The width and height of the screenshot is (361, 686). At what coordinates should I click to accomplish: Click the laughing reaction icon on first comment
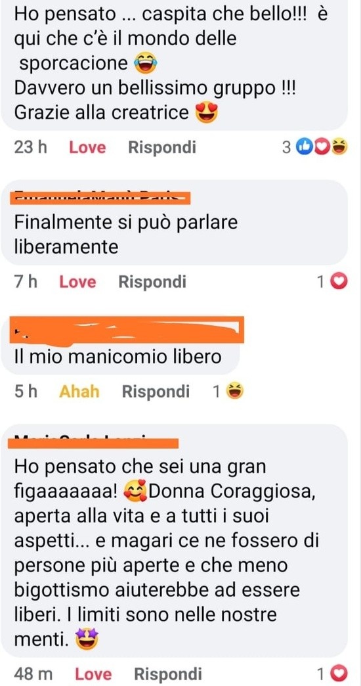click(x=339, y=147)
